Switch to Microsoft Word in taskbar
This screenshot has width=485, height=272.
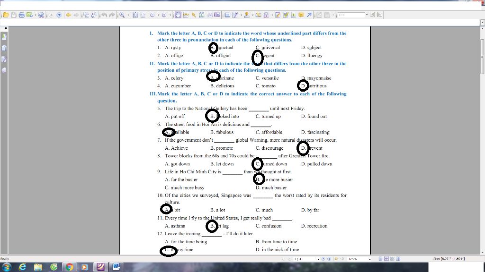[x=116, y=267]
